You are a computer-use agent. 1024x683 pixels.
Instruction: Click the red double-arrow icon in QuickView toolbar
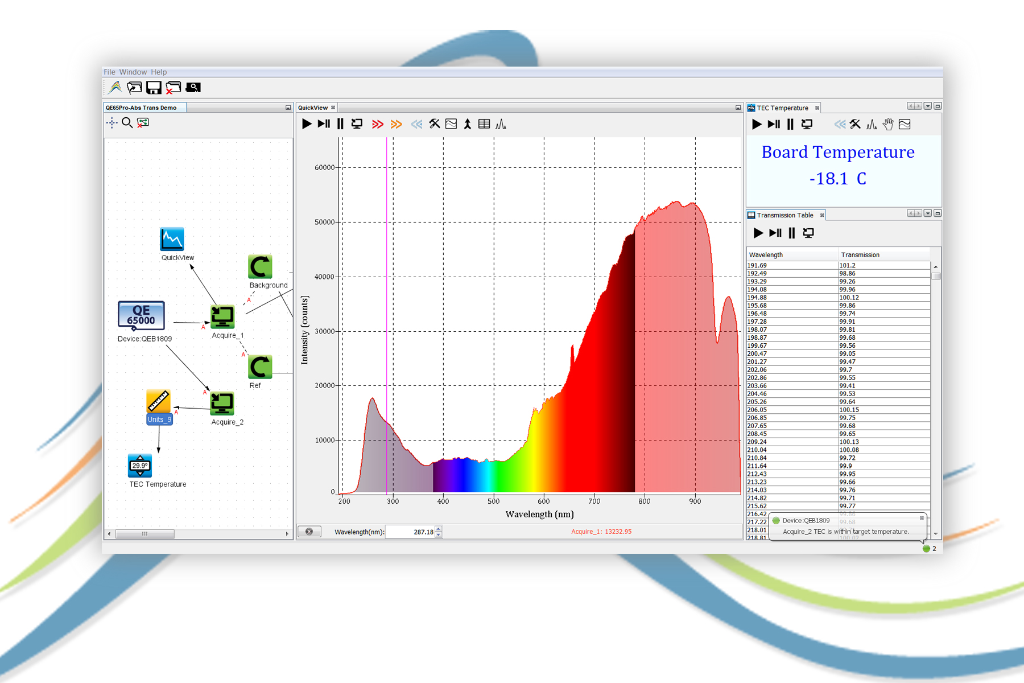click(x=378, y=124)
